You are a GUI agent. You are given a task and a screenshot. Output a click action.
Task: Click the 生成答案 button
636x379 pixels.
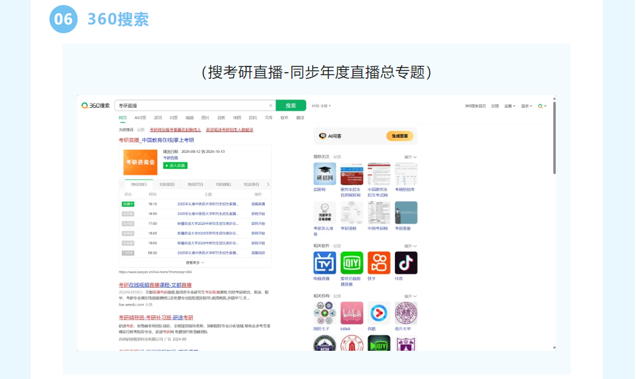coord(399,136)
